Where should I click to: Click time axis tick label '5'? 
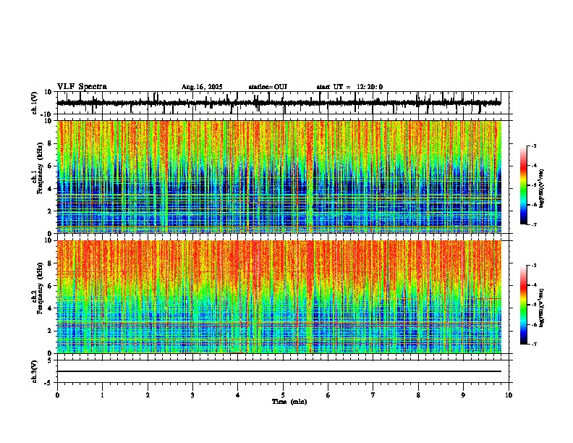pos(283,395)
